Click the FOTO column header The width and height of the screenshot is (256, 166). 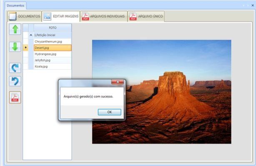(x=53, y=28)
